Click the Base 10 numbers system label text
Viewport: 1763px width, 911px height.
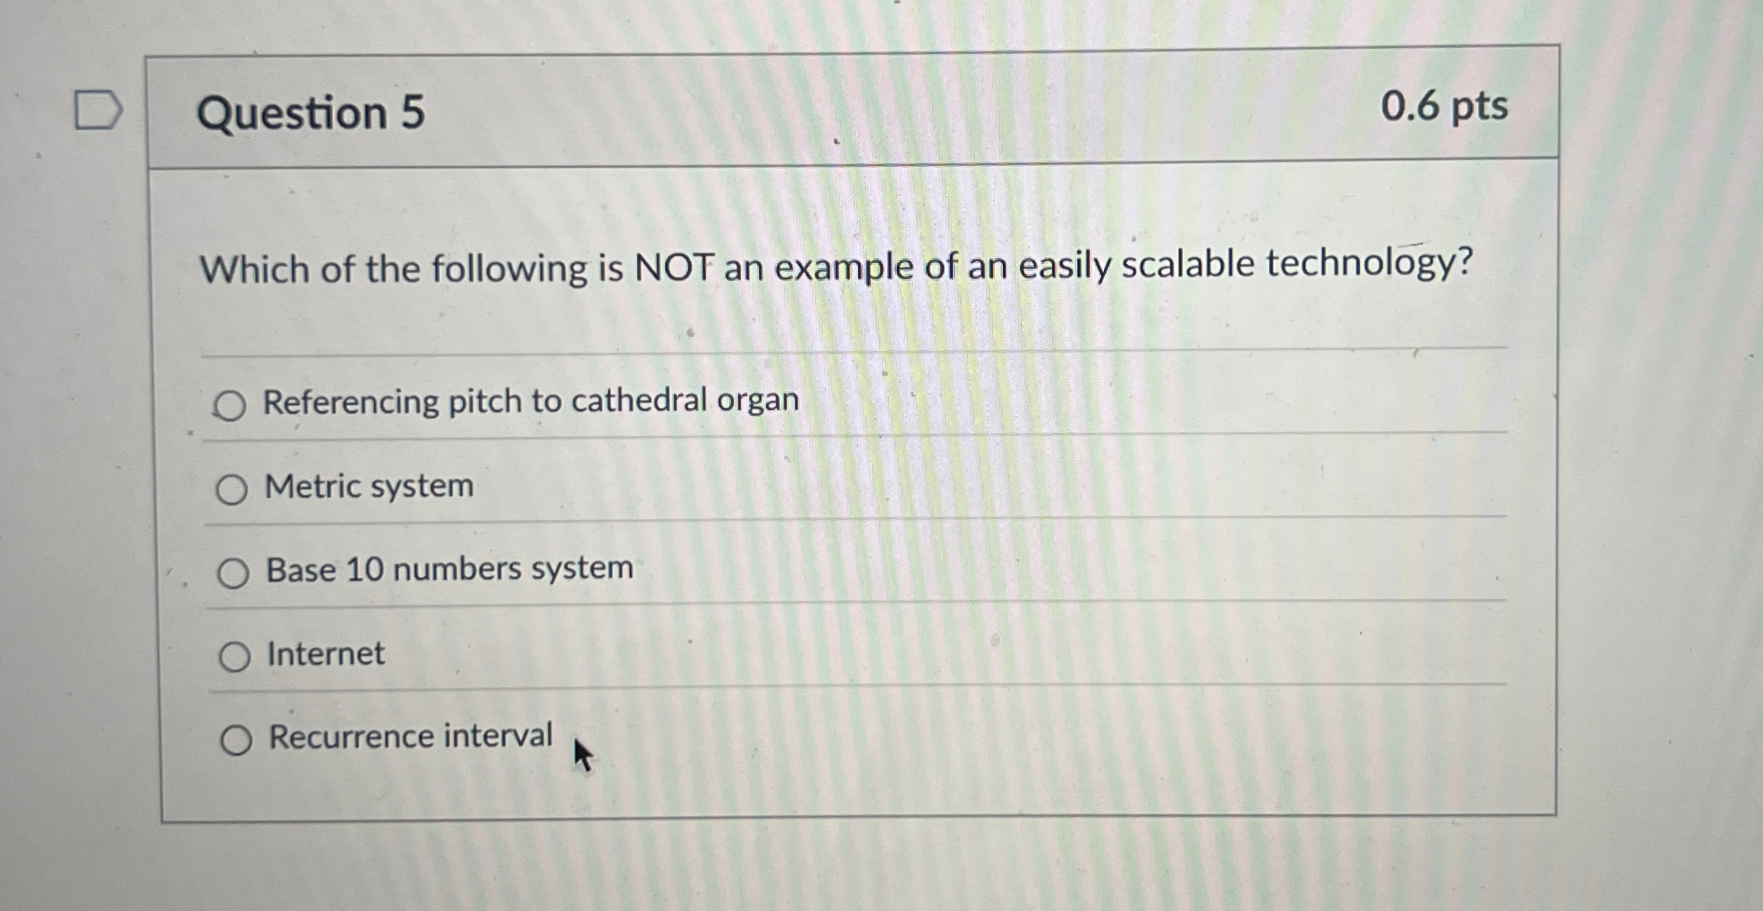coord(449,571)
